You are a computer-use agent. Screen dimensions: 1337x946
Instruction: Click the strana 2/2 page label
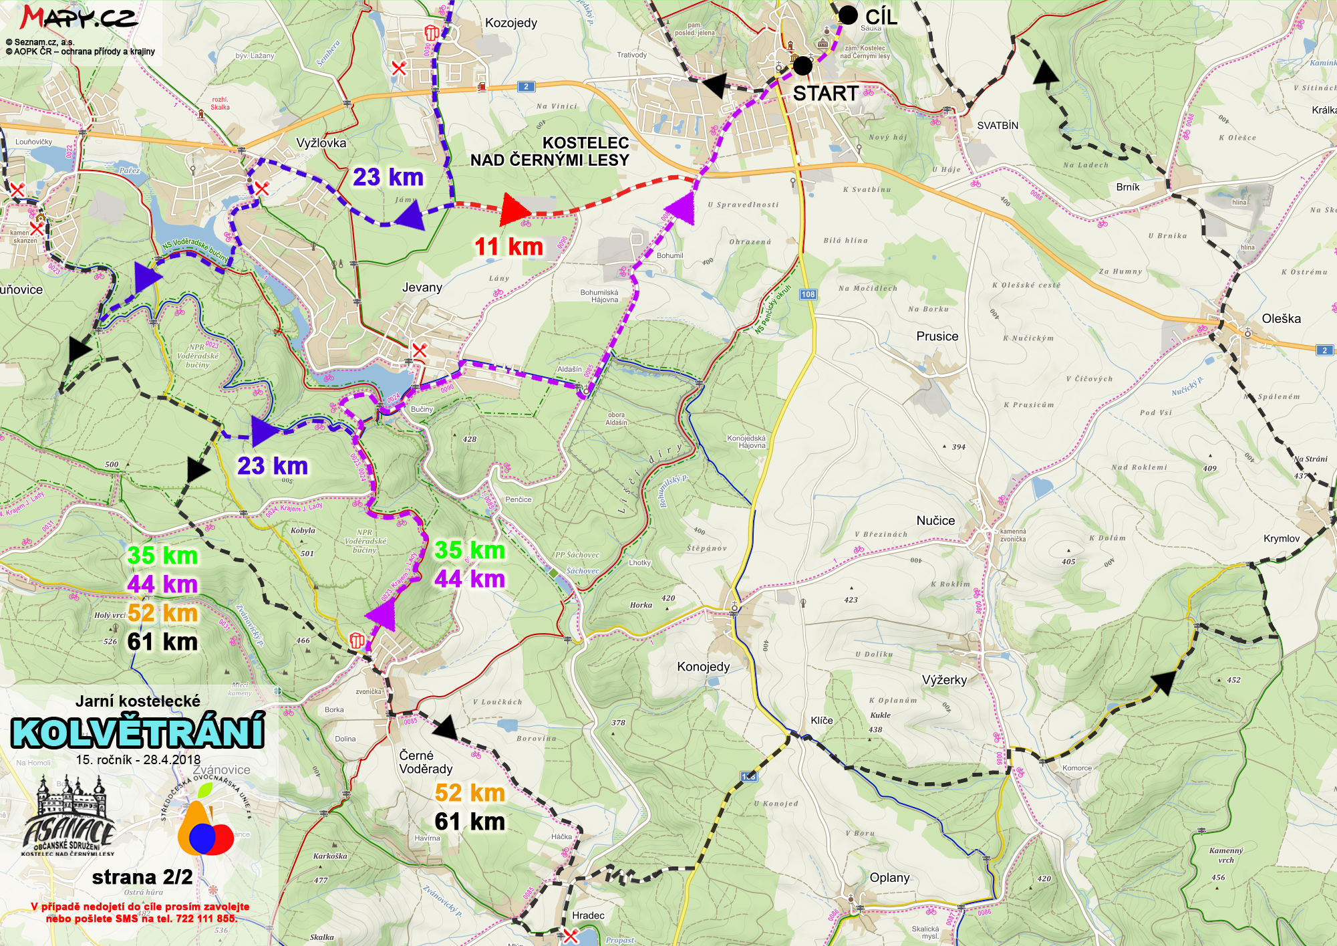(142, 876)
